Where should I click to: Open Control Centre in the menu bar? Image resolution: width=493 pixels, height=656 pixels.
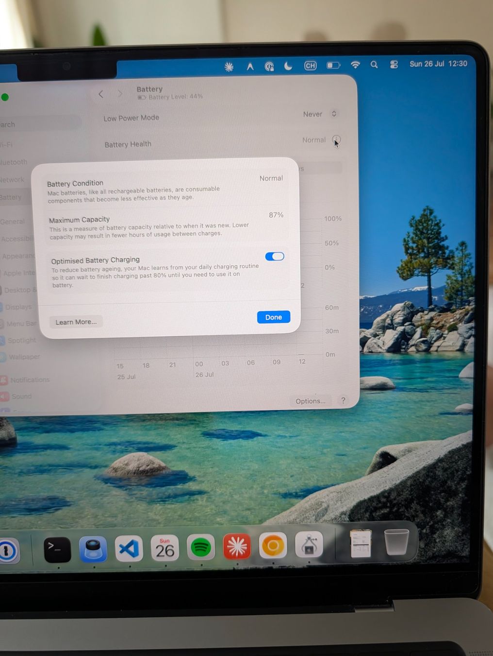394,64
